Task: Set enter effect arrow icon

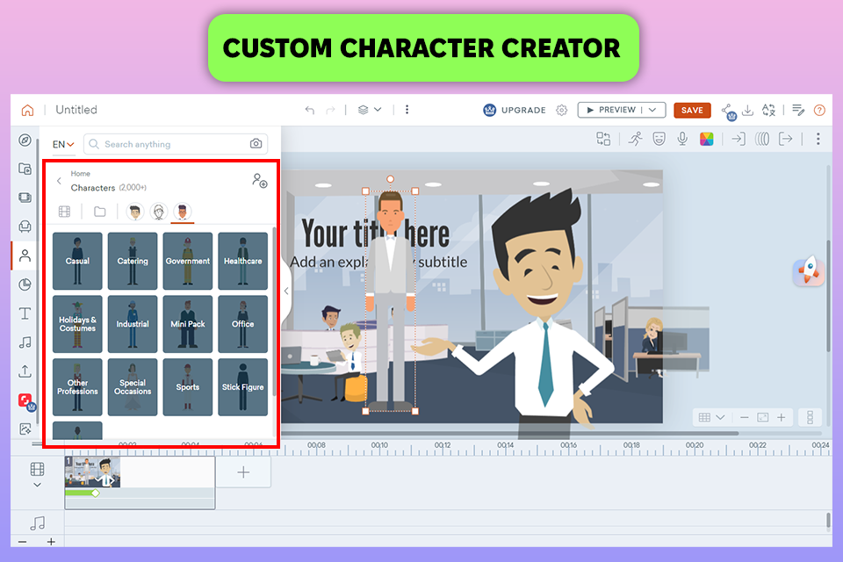Action: (x=739, y=139)
